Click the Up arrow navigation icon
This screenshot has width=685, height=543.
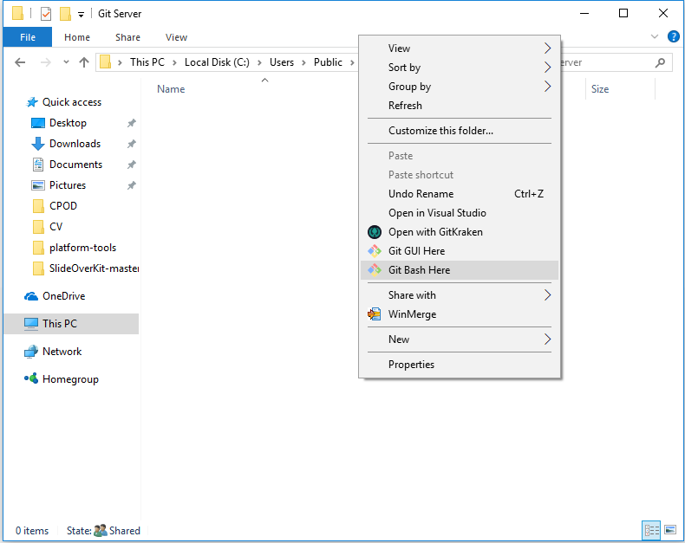coord(84,62)
